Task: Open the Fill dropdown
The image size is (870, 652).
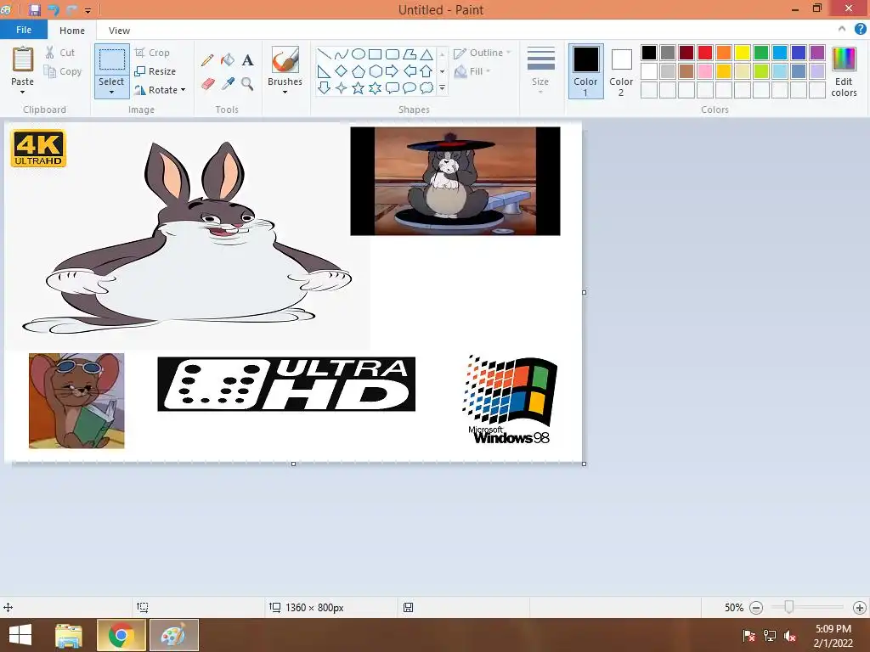Action: [472, 71]
